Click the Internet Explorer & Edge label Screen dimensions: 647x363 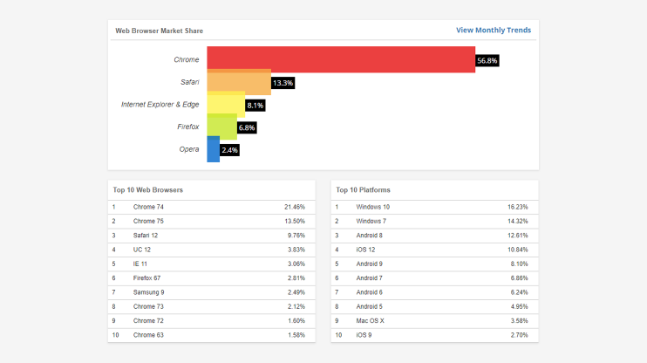pos(160,105)
